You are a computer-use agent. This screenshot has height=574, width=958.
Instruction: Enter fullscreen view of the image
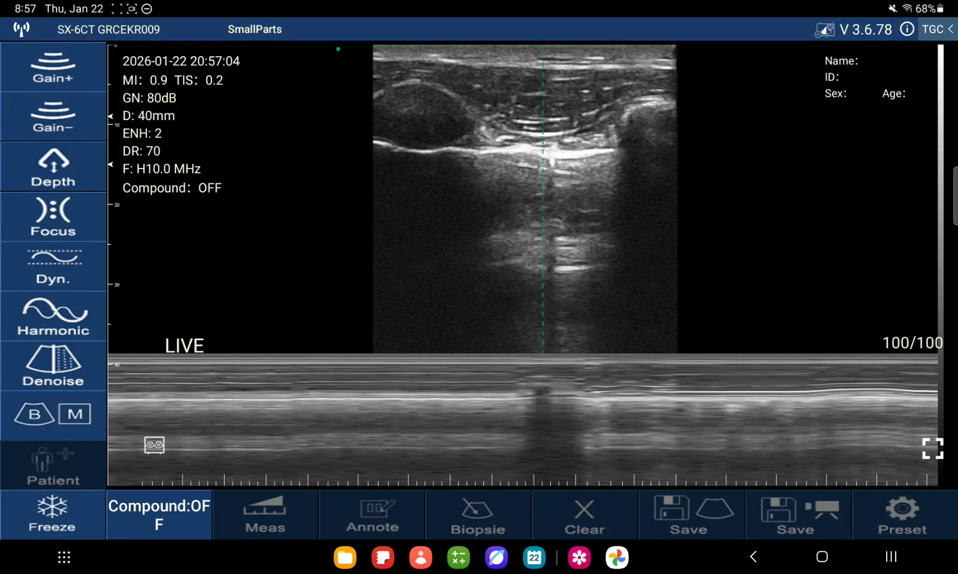(x=932, y=448)
